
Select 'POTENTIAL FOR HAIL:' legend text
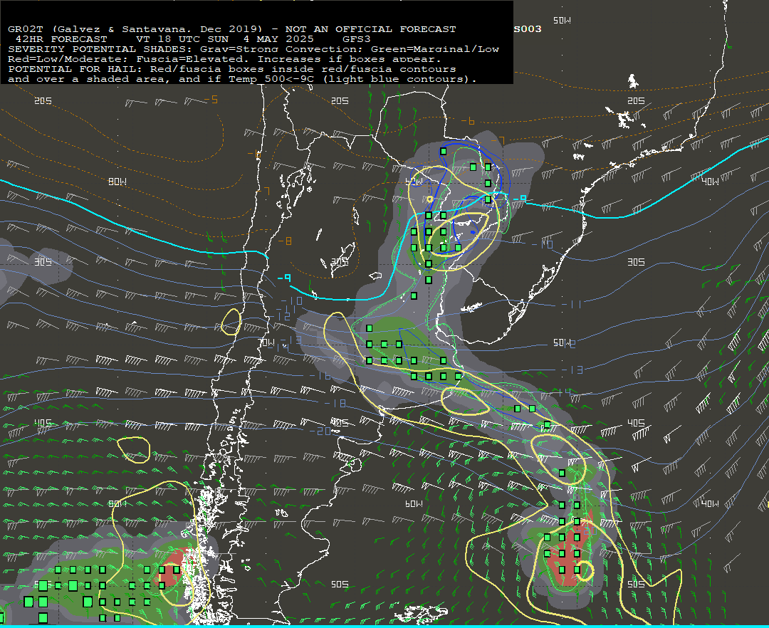pyautogui.click(x=75, y=69)
